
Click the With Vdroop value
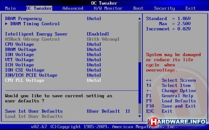(103, 39)
